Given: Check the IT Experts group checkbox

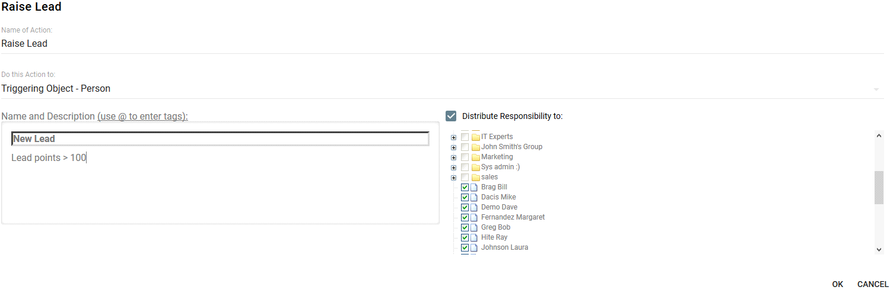Looking at the screenshot, I should (465, 137).
